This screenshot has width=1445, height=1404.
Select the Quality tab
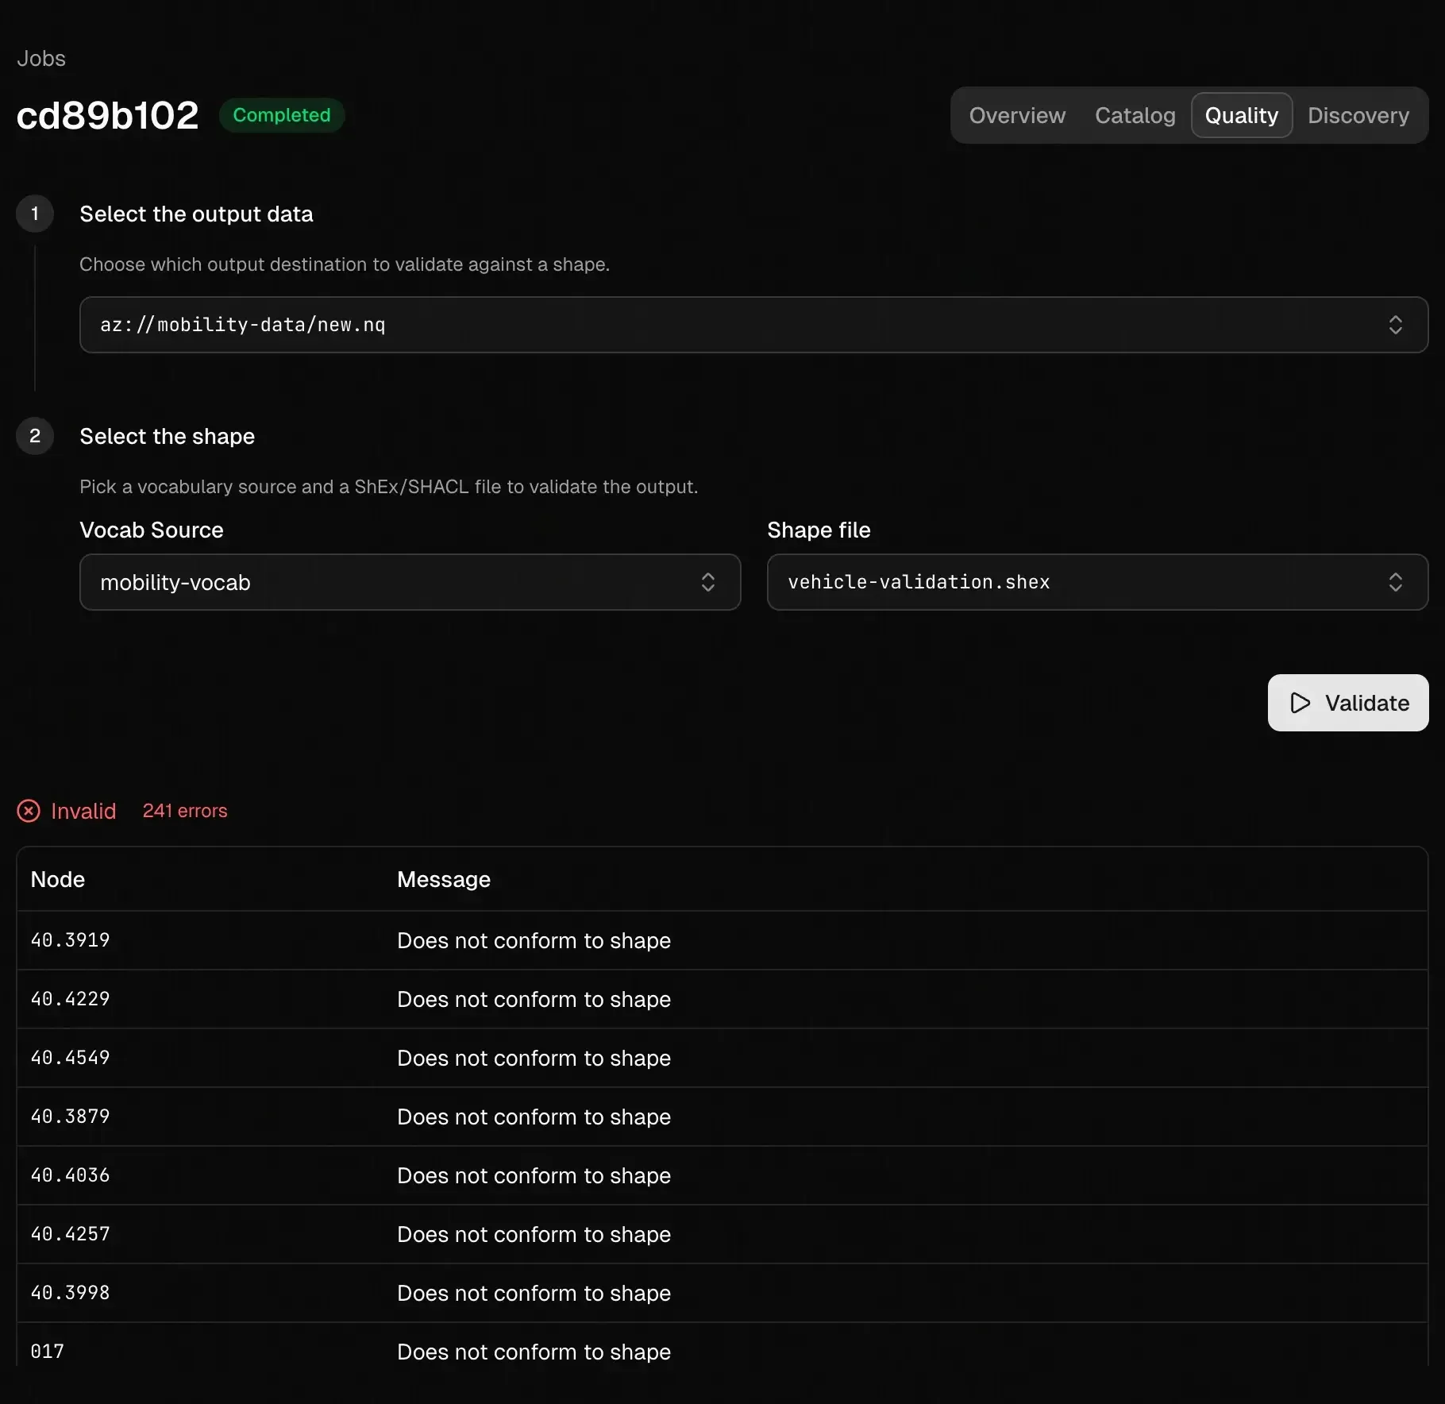[1241, 115]
